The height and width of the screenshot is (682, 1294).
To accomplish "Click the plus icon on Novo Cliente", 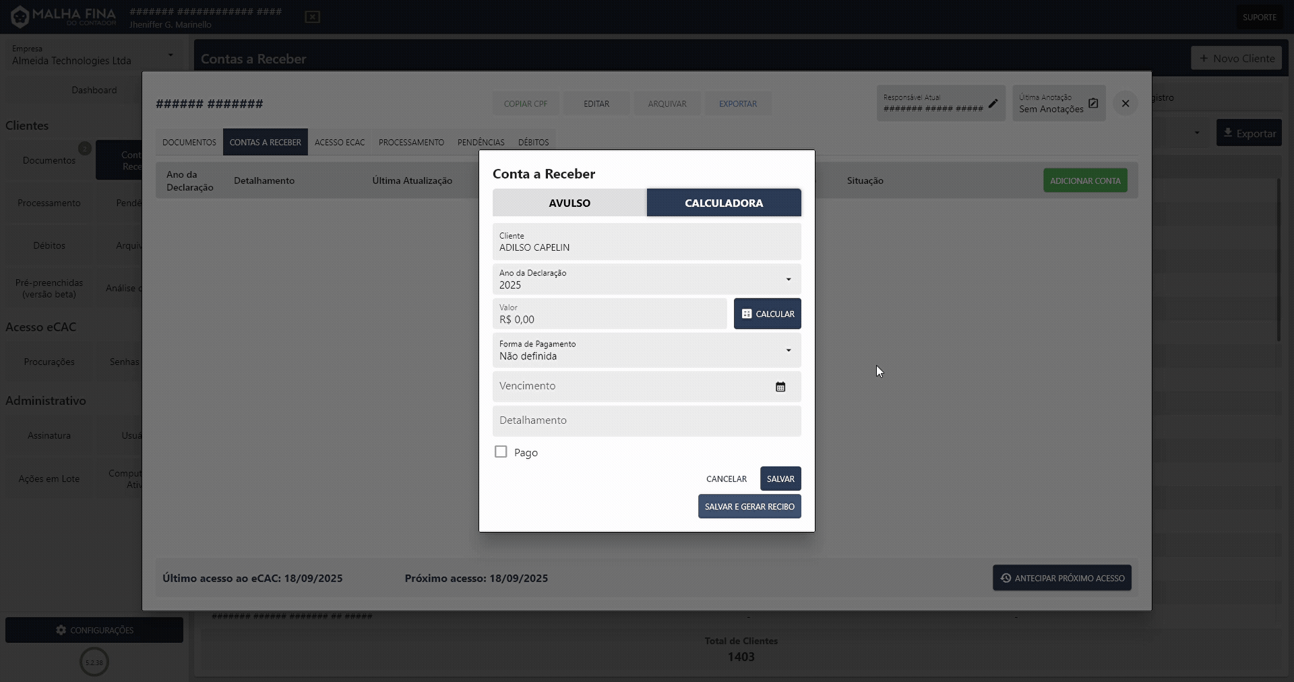I will tap(1206, 58).
